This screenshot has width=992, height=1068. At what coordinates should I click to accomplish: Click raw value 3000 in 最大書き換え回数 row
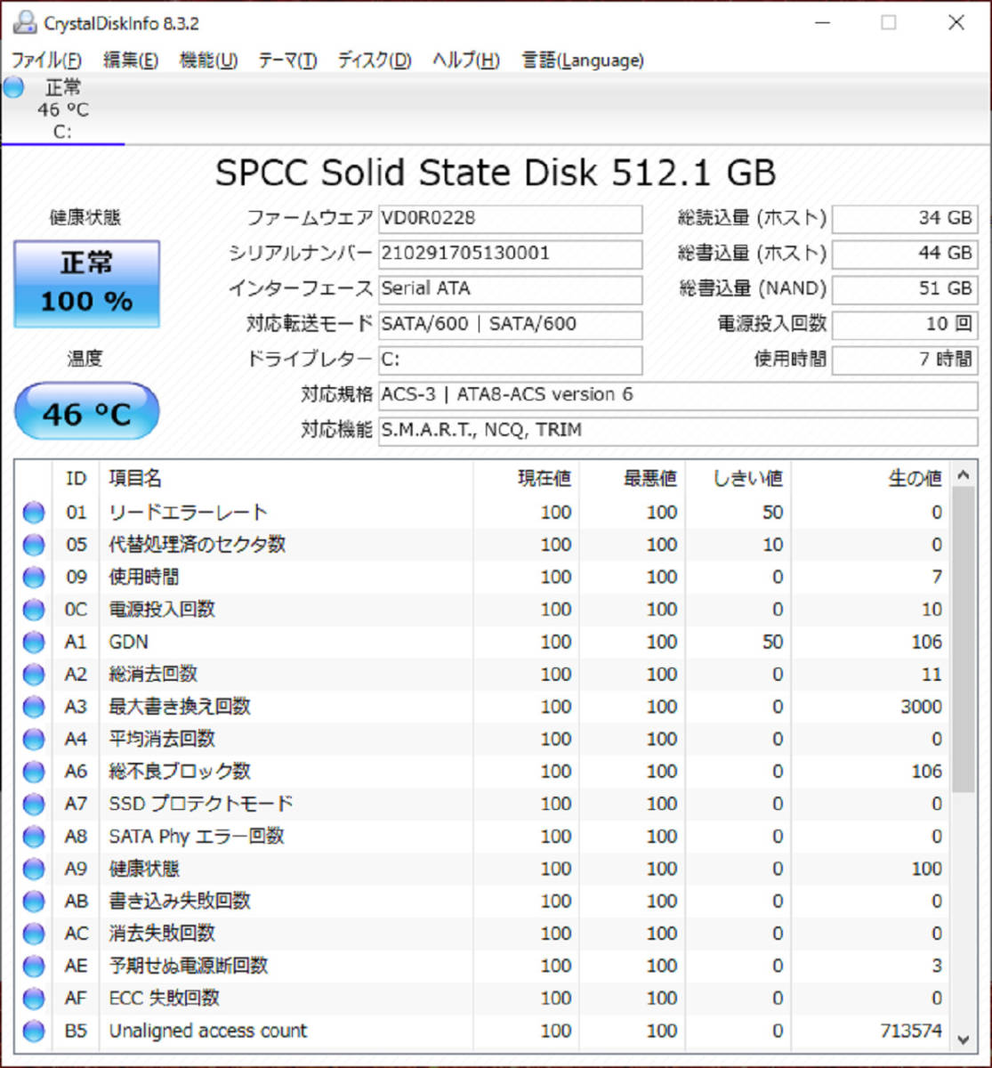point(921,707)
